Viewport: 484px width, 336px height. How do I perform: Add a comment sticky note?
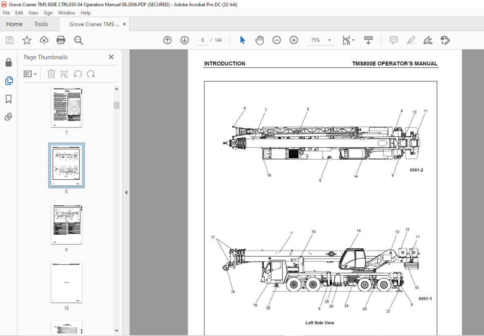coord(393,40)
